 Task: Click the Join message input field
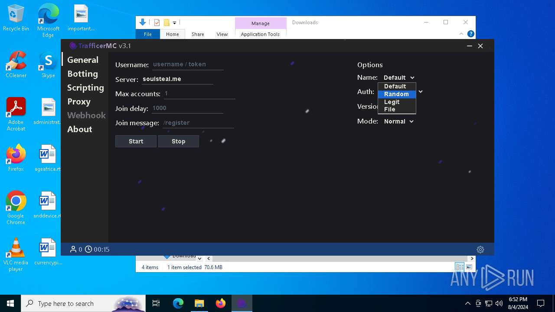(x=198, y=123)
